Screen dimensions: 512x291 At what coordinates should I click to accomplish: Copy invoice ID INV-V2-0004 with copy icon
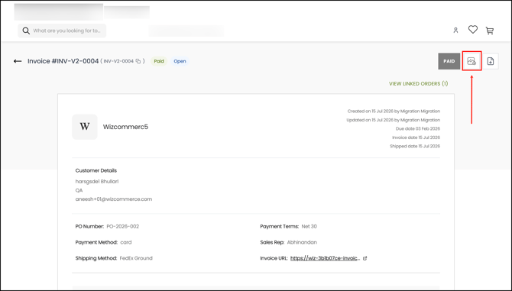(x=138, y=61)
